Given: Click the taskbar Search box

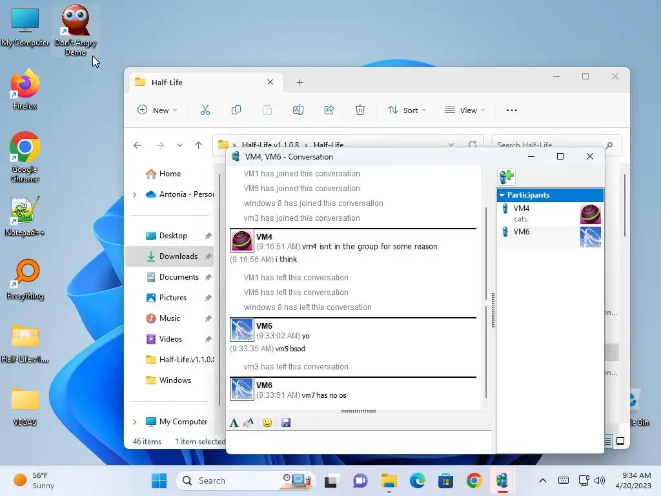Looking at the screenshot, I should pyautogui.click(x=245, y=480).
